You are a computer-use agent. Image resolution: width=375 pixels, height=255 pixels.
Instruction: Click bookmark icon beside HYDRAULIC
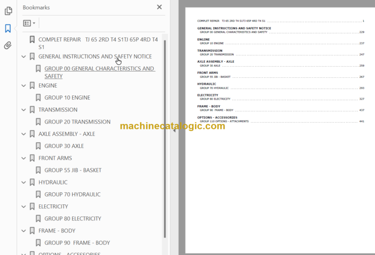pos(32,182)
